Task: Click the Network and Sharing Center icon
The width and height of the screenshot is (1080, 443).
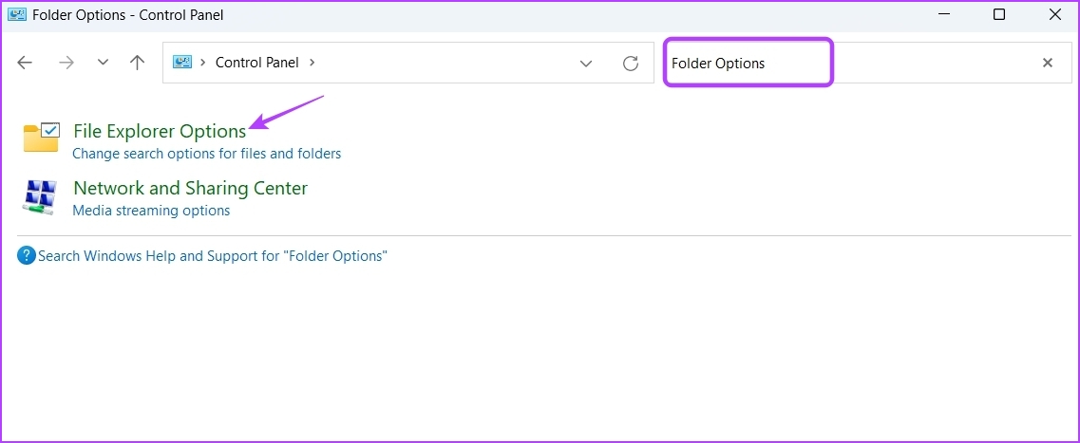Action: [41, 197]
